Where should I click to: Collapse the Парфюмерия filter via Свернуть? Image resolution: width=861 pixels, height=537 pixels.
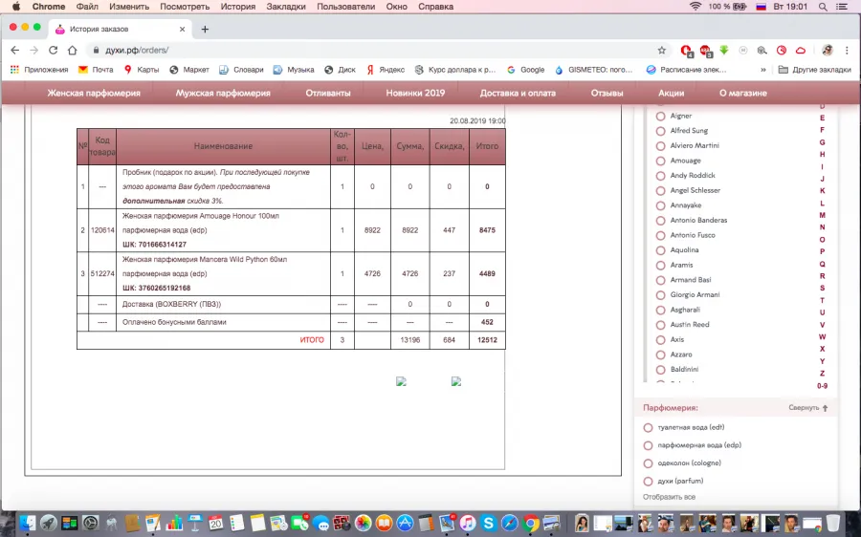click(807, 408)
